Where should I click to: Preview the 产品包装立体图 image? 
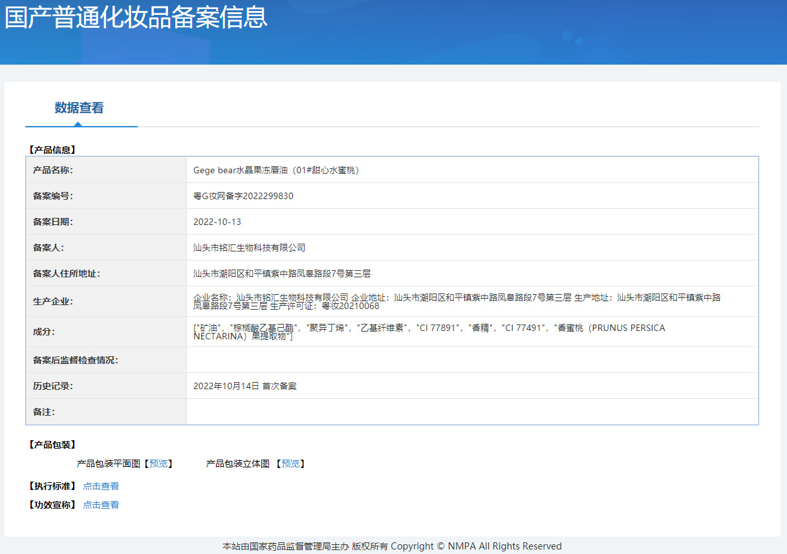[x=290, y=463]
